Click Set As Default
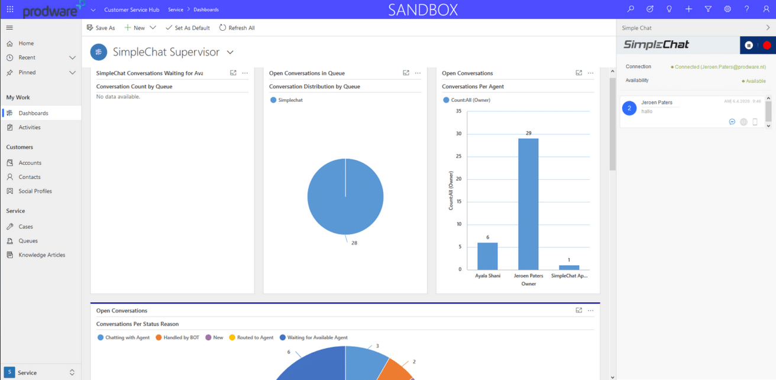 click(187, 28)
